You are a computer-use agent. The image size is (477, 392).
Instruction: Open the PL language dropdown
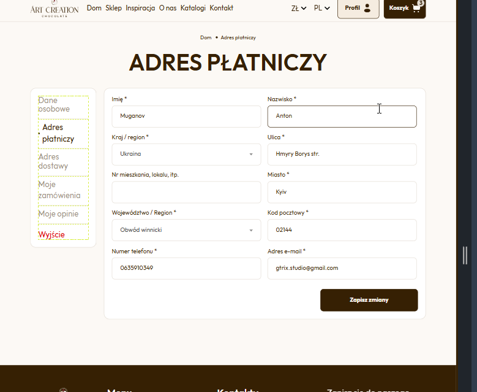321,8
